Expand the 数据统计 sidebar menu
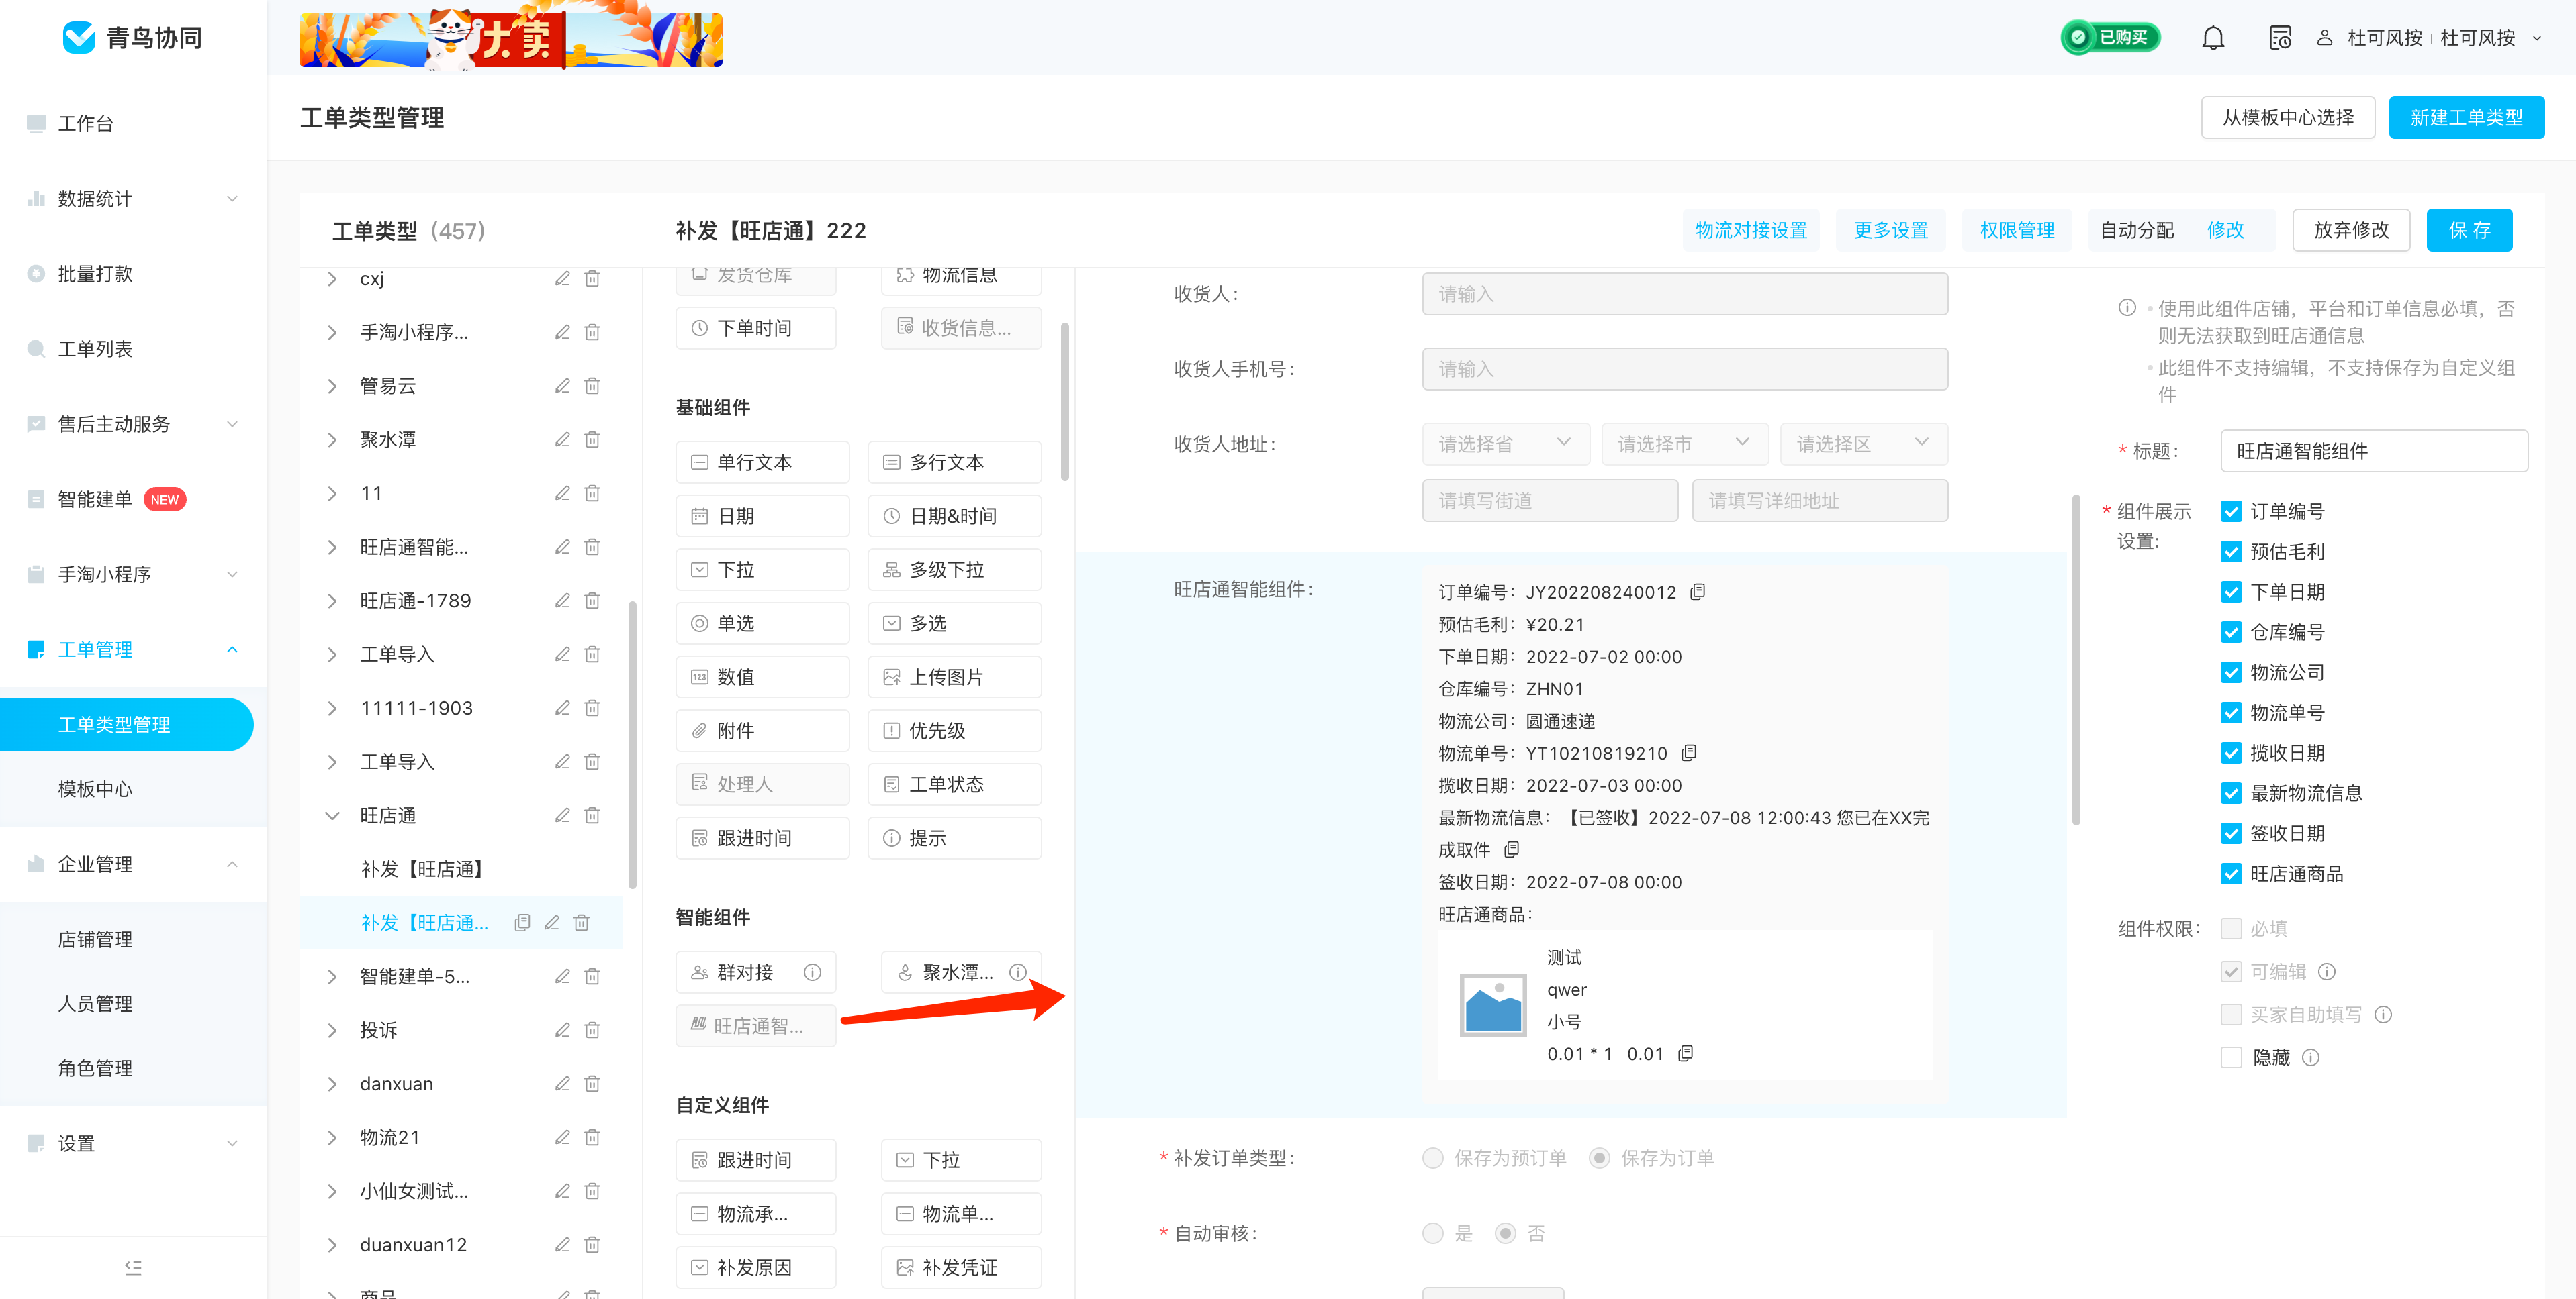The image size is (2576, 1299). (x=232, y=199)
